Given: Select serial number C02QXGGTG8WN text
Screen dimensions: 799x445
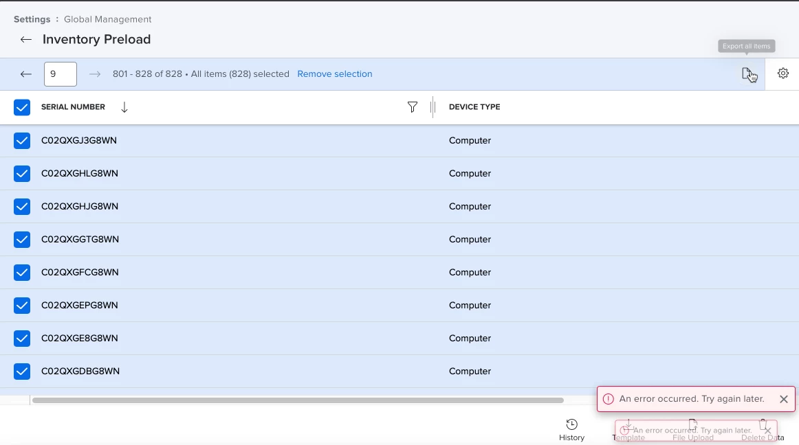Looking at the screenshot, I should pos(80,239).
